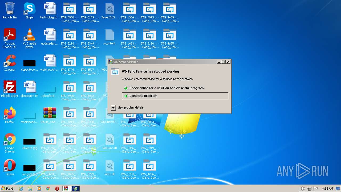The image size is (341, 192).
Task: Select the IMG_7635 folder icon
Action: tap(70, 169)
